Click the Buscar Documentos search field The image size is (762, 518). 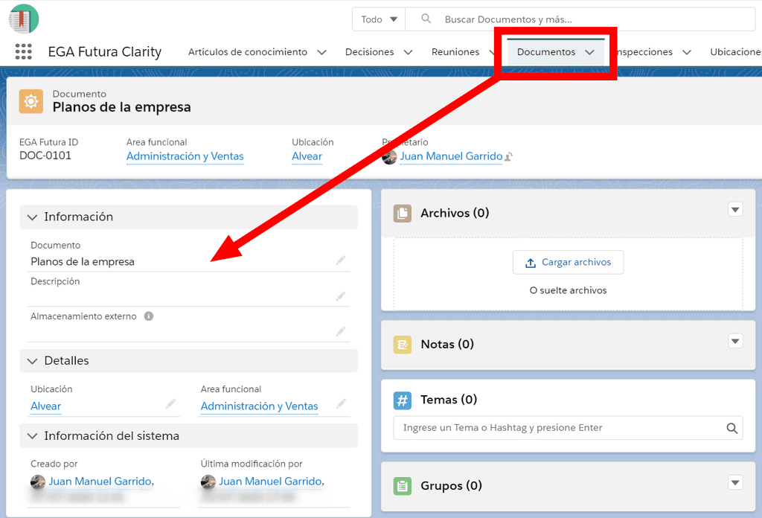[580, 19]
